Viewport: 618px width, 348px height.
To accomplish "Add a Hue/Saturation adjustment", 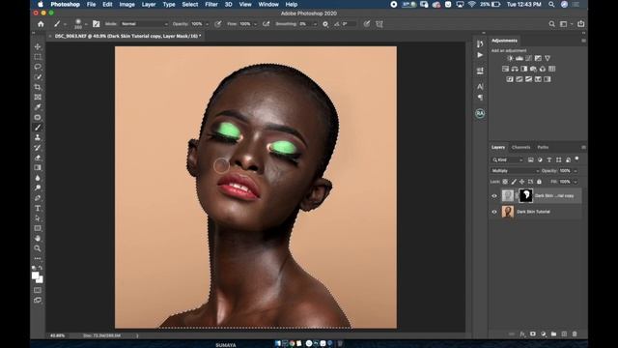I will pos(505,69).
